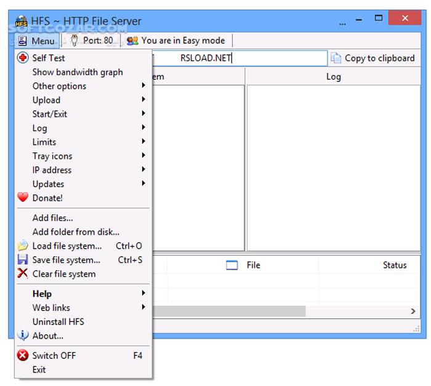Choose Add files... from the menu
The width and height of the screenshot is (431, 386).
[83, 218]
